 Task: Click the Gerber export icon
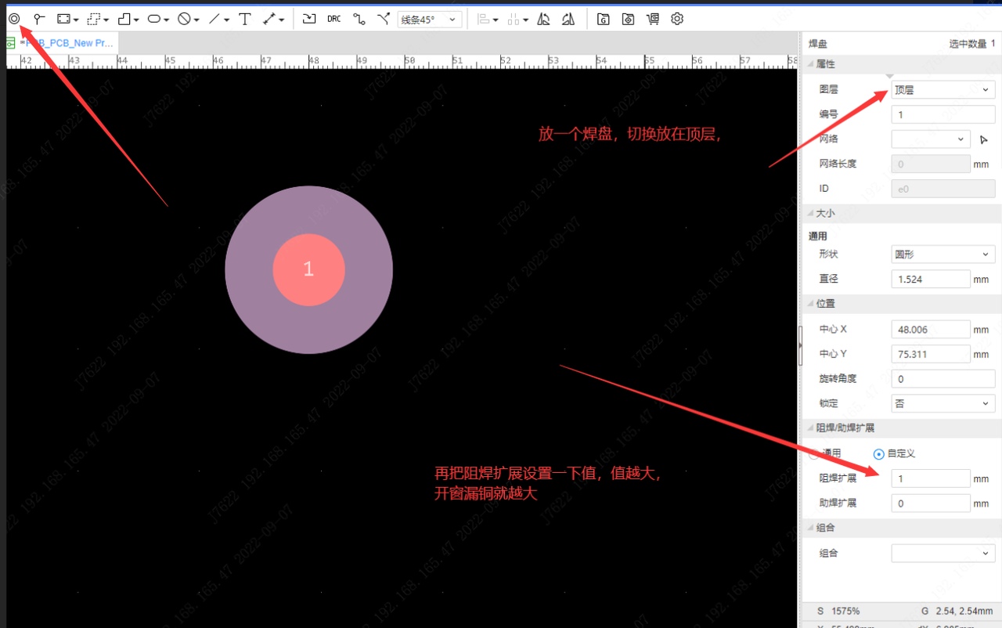coord(603,19)
